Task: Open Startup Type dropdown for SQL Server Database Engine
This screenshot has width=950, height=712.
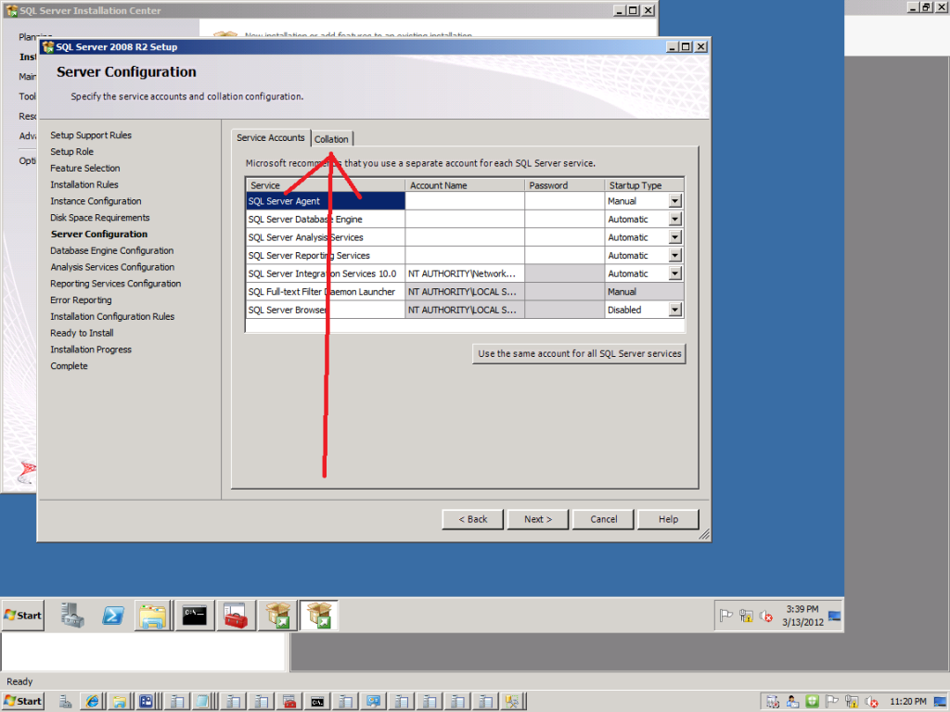Action: (675, 220)
